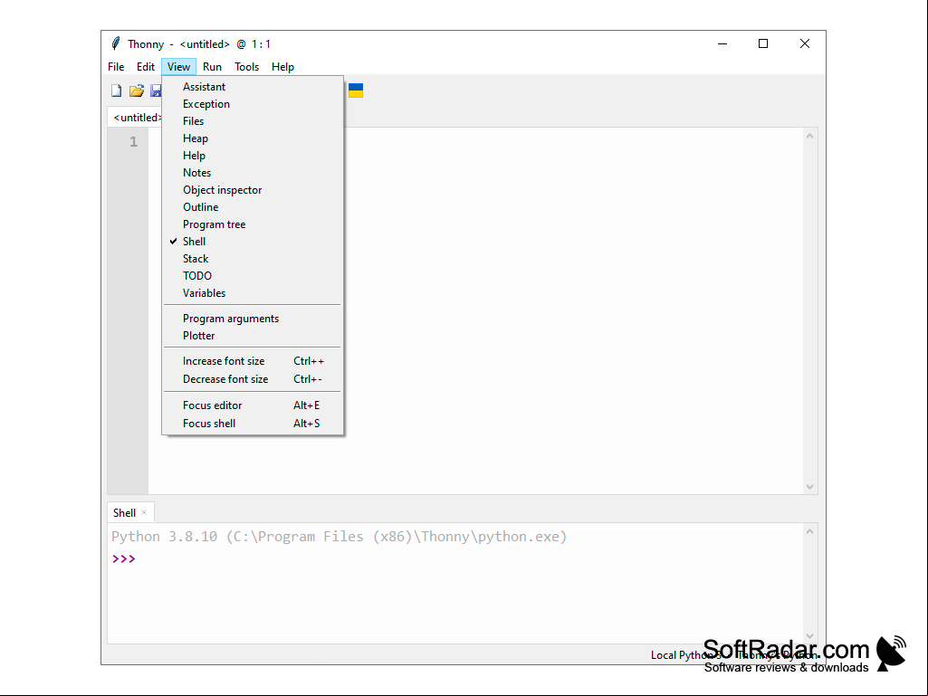928x696 pixels.
Task: Close the Thonny window
Action: [x=804, y=43]
